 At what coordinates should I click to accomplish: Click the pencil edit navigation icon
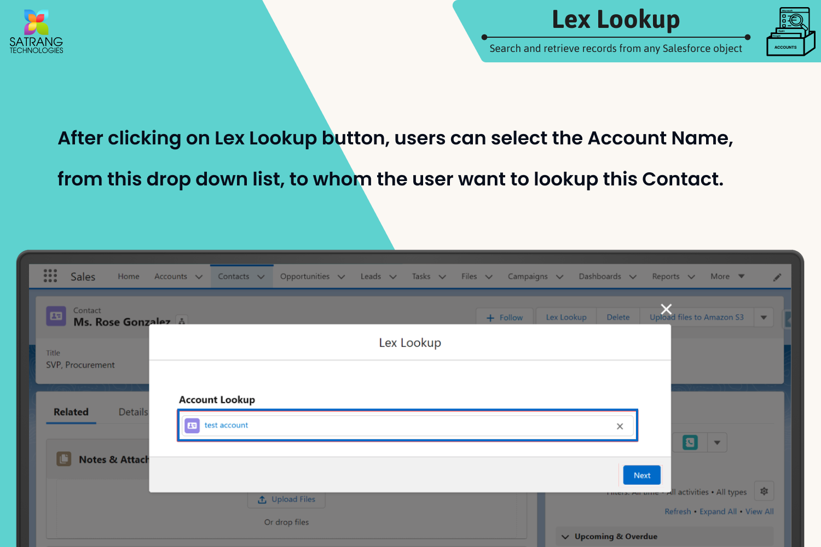point(777,277)
